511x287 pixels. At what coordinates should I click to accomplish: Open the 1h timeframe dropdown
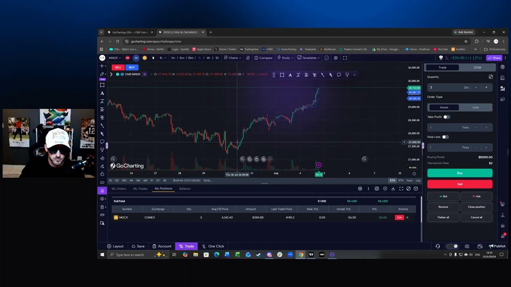click(162, 58)
